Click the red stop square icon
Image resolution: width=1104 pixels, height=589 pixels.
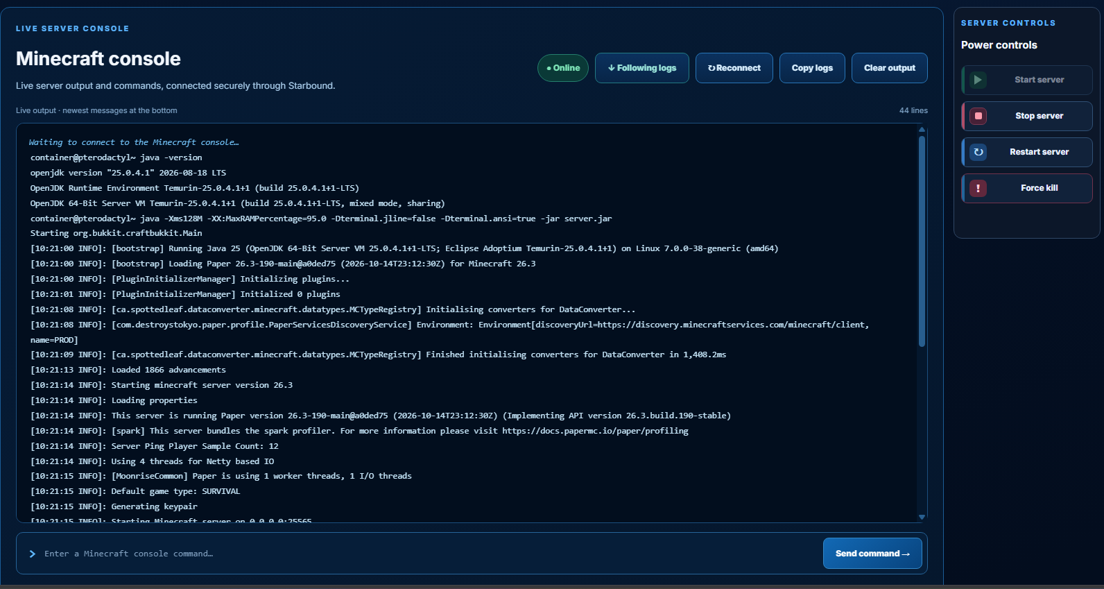[x=978, y=116]
